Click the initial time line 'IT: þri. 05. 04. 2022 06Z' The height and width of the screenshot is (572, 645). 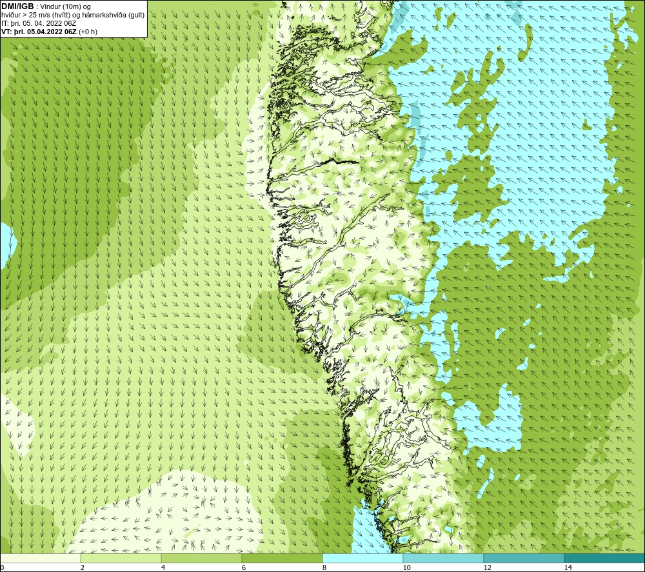(x=39, y=23)
